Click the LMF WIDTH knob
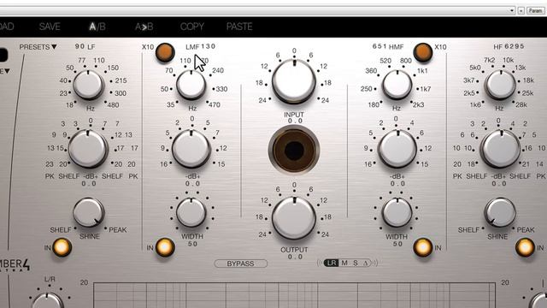Viewport: 547px width, 308px height. tap(191, 212)
